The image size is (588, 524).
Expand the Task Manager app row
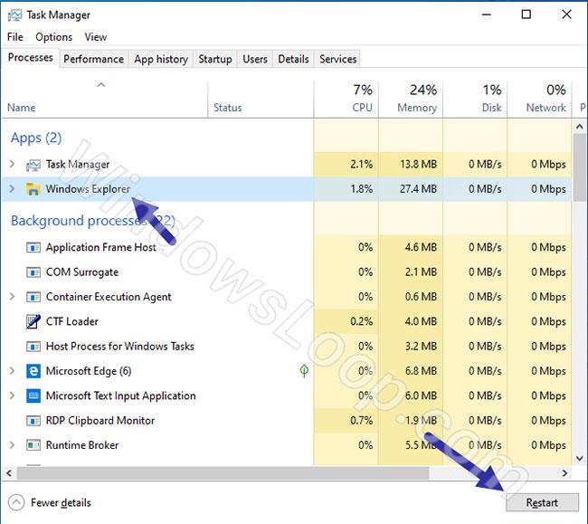click(12, 164)
